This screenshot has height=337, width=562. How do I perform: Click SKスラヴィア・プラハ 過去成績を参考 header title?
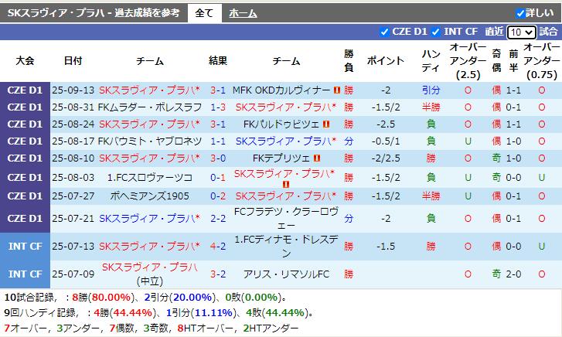pos(94,13)
